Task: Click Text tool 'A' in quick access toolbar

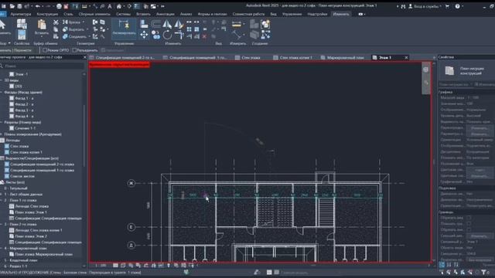Action: pos(110,6)
